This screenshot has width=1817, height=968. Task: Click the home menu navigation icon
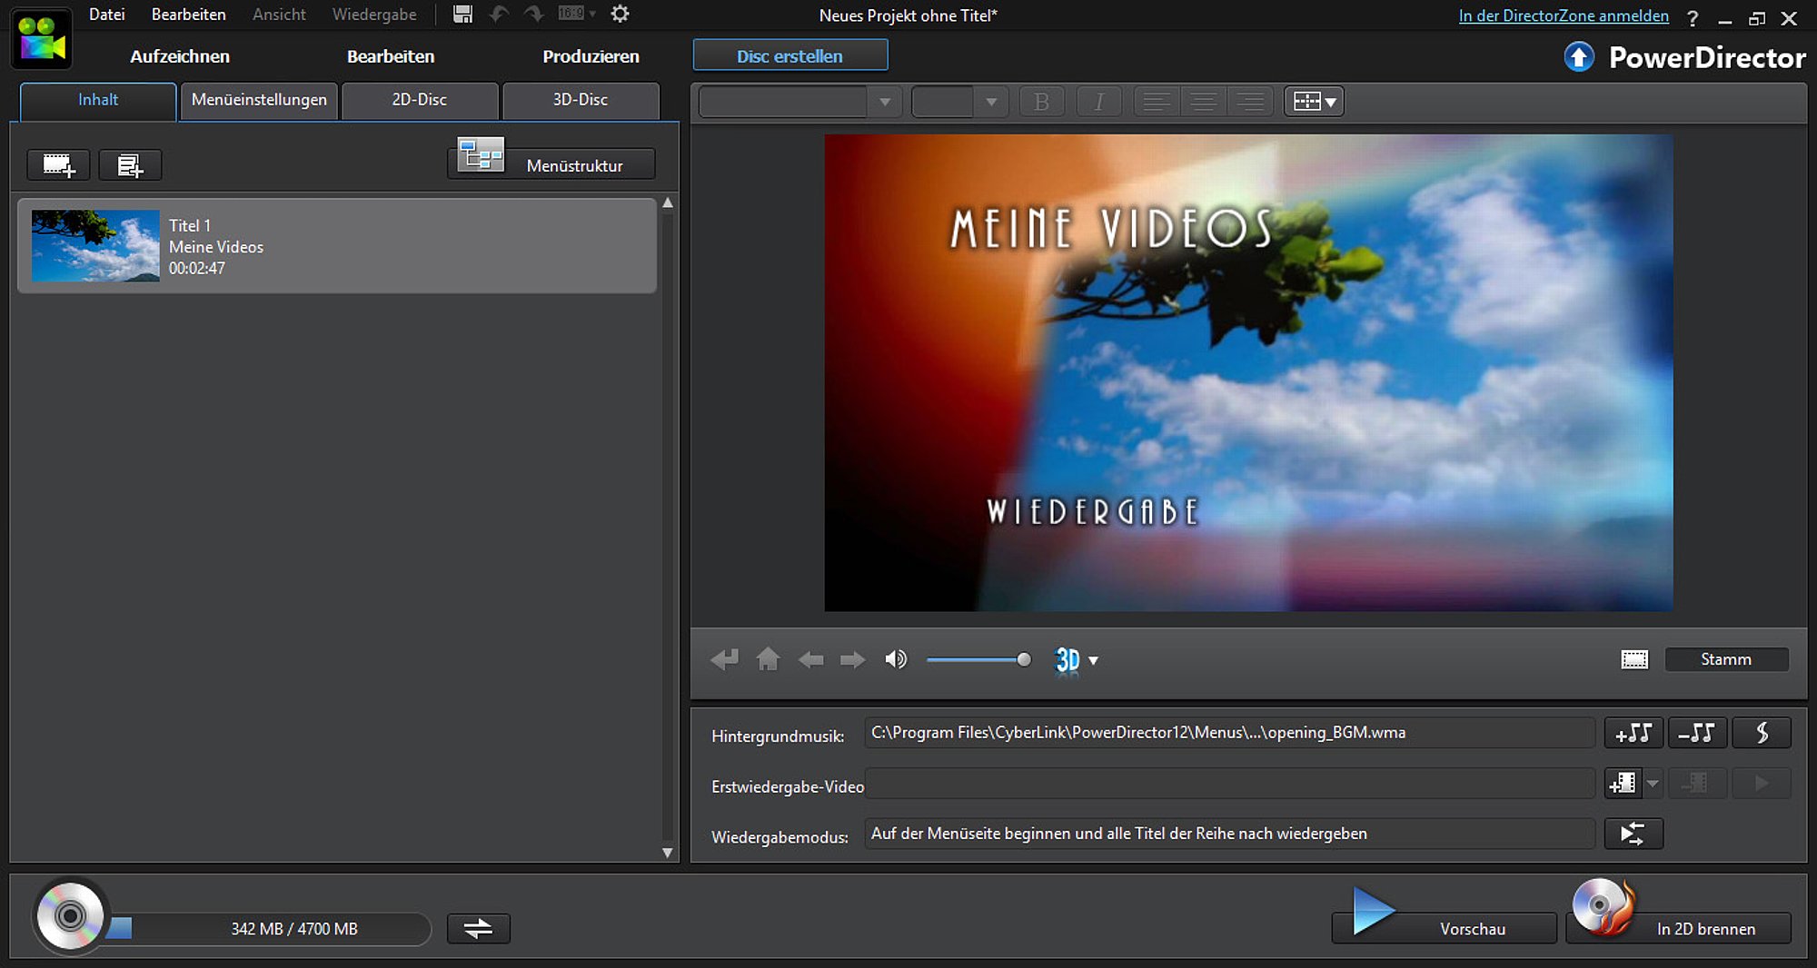point(768,659)
